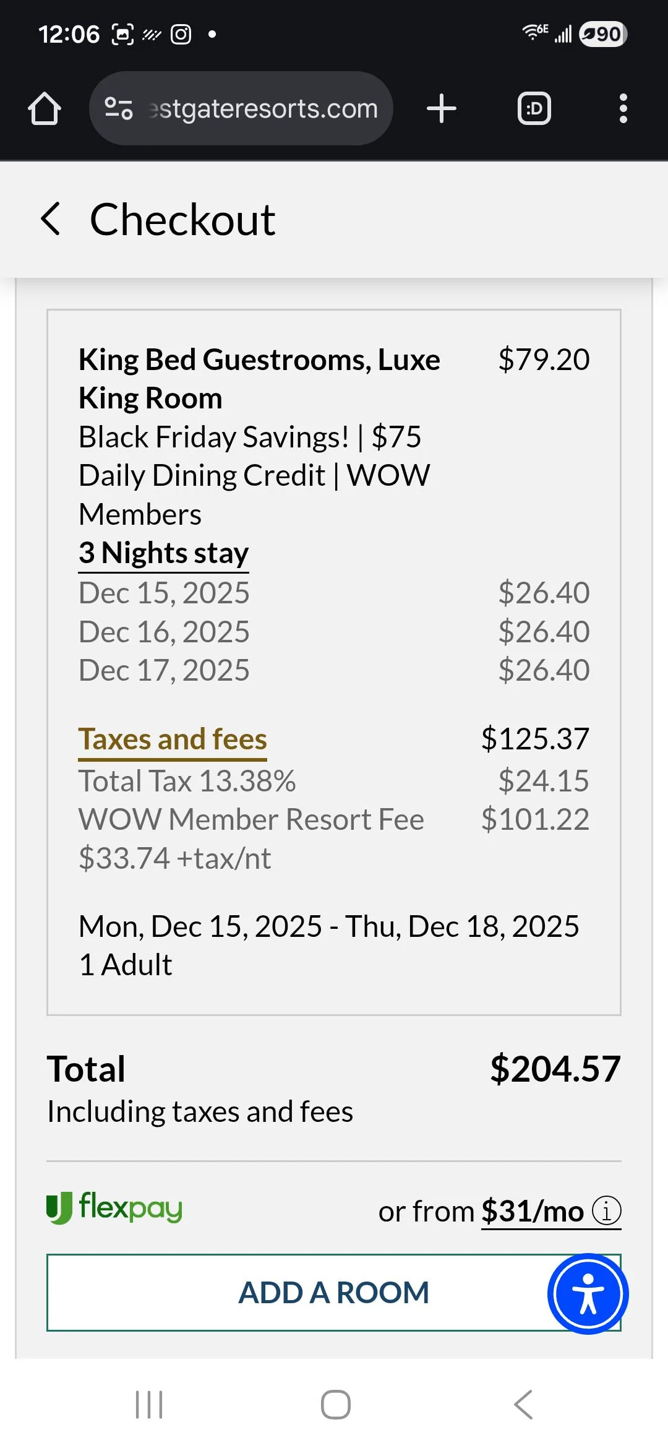Image resolution: width=668 pixels, height=1448 pixels.
Task: Tap Android recent apps button
Action: click(x=149, y=1404)
